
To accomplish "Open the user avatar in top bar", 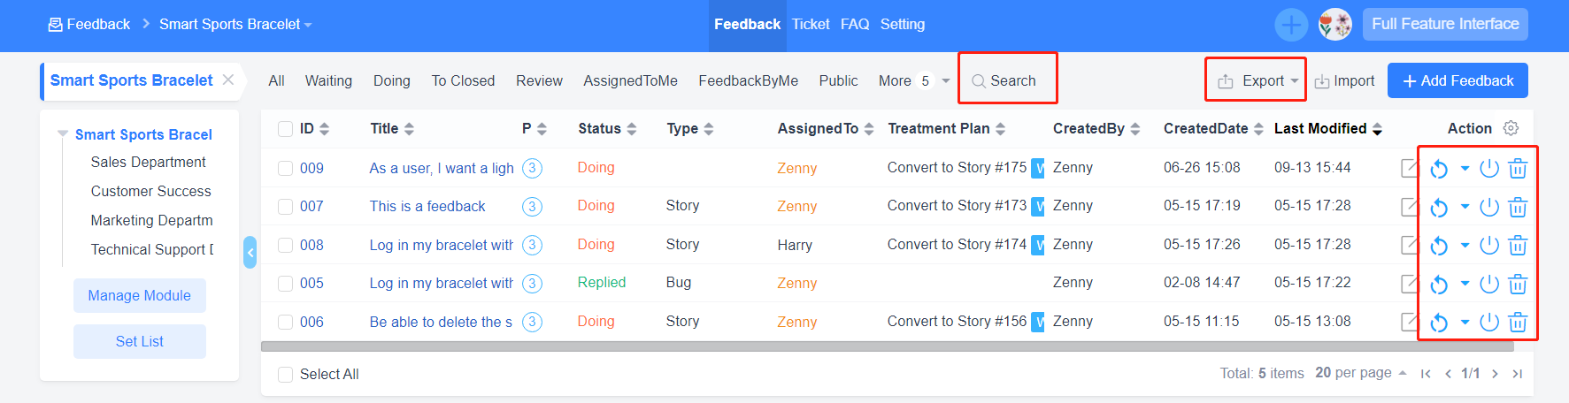I will [1334, 25].
